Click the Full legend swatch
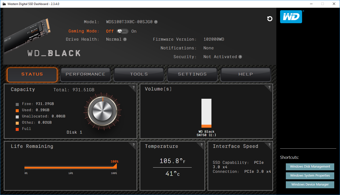Image resolution: width=340 pixels, height=195 pixels. [x=17, y=129]
